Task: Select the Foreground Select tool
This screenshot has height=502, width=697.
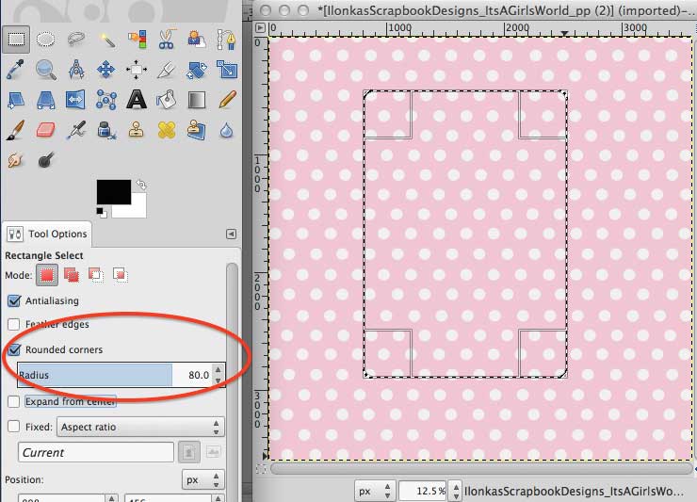Action: tap(197, 40)
